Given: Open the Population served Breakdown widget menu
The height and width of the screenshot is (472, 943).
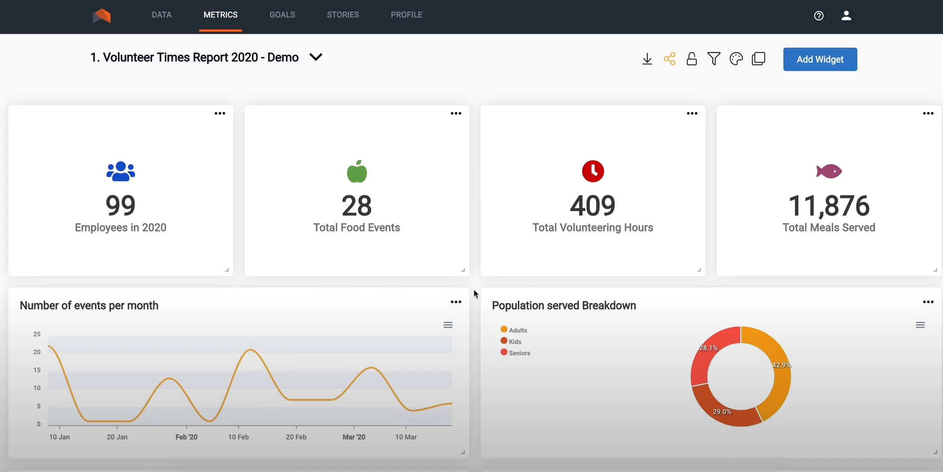Looking at the screenshot, I should [928, 302].
